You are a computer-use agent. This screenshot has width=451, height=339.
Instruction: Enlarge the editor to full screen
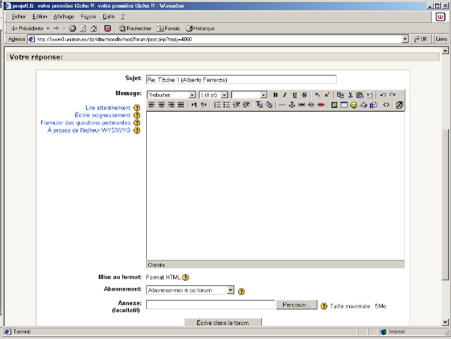click(x=399, y=105)
